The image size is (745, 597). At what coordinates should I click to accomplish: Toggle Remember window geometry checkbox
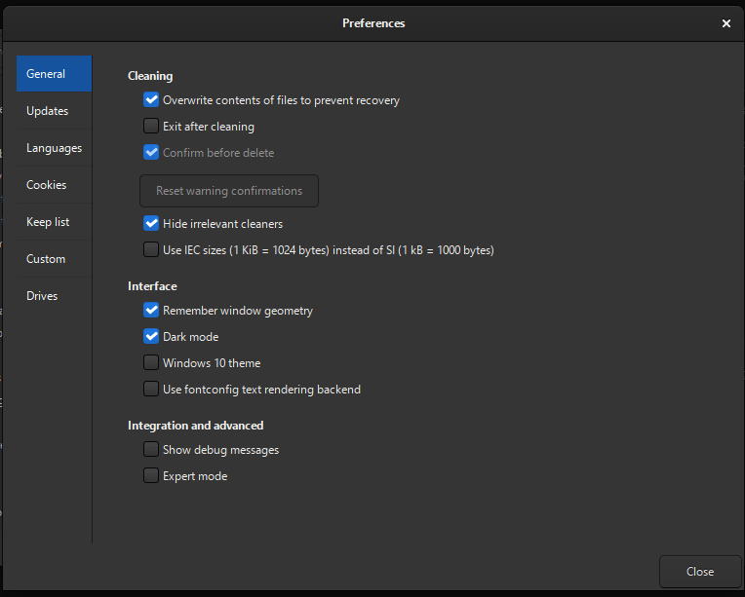(151, 310)
